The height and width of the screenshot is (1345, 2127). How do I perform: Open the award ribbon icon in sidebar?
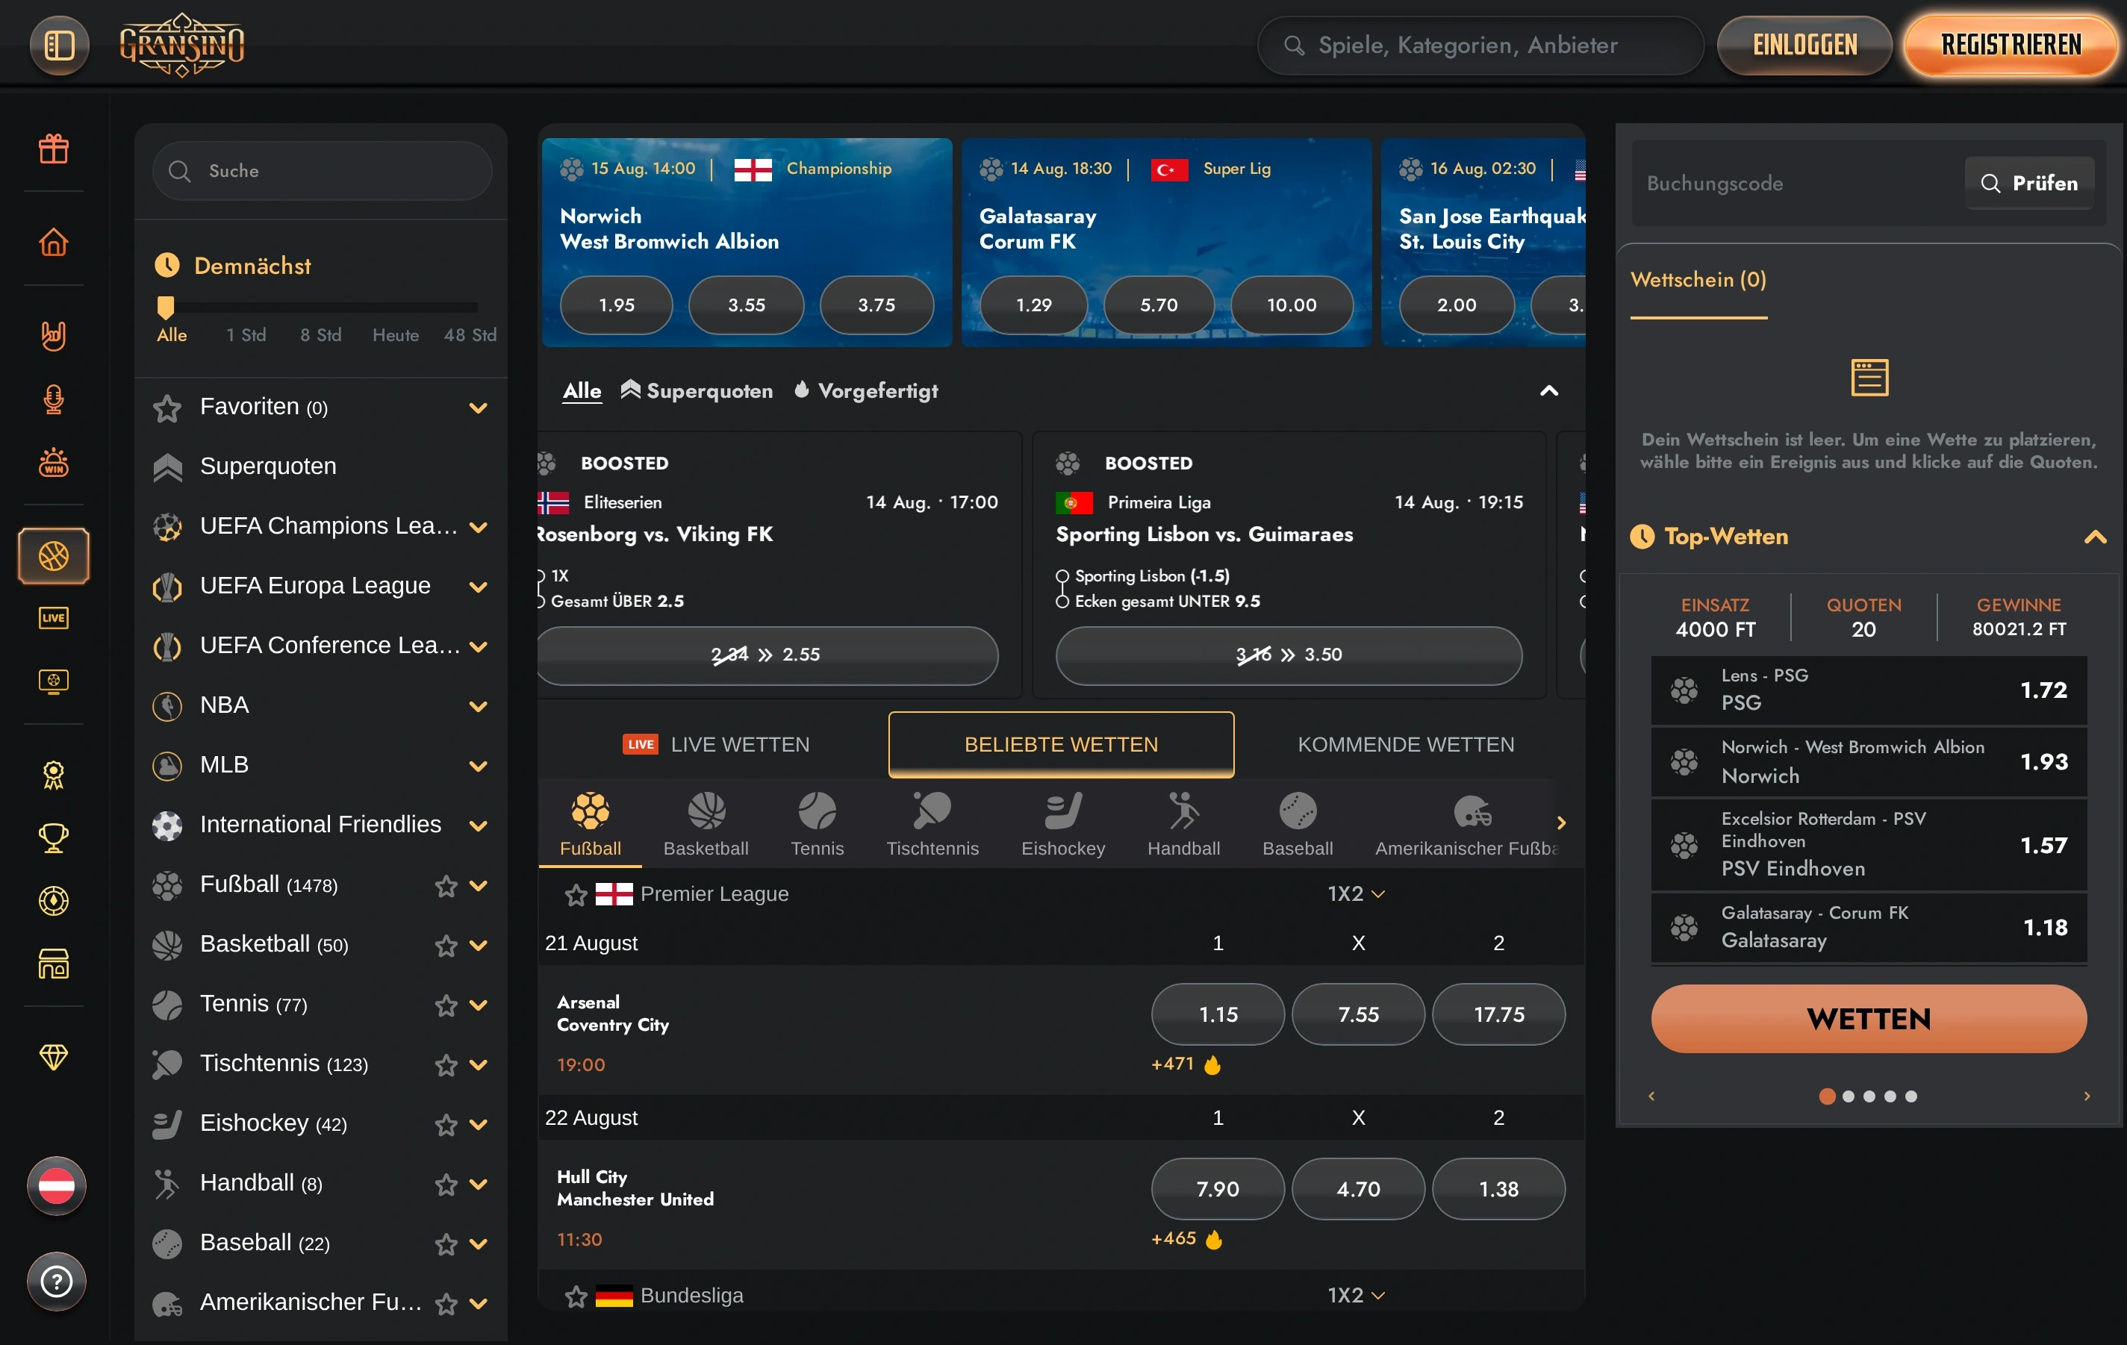tap(54, 775)
